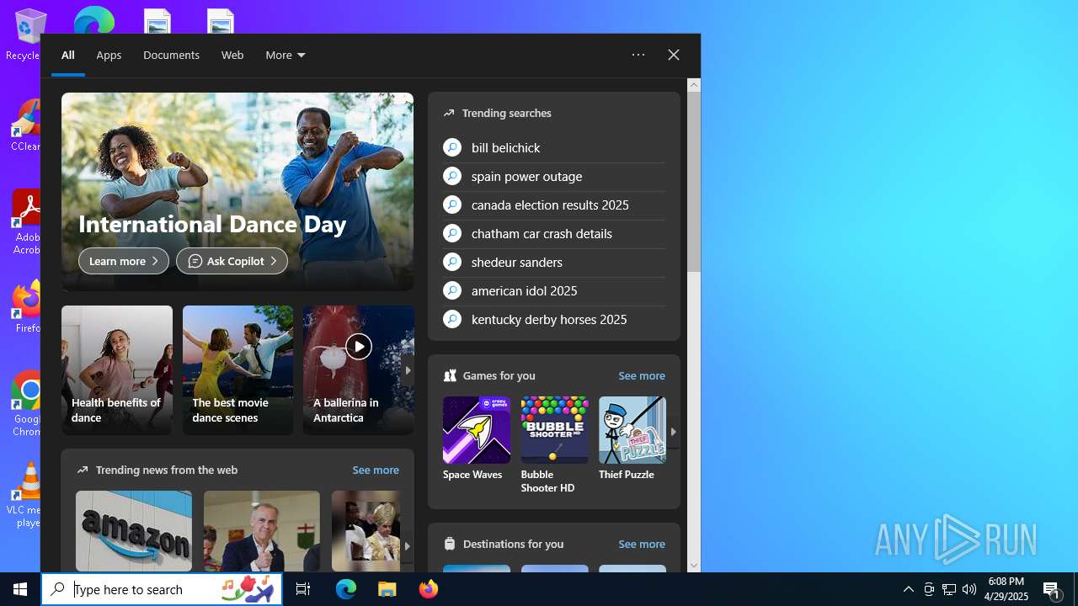Search kentucky derby horses 2025

click(554, 319)
